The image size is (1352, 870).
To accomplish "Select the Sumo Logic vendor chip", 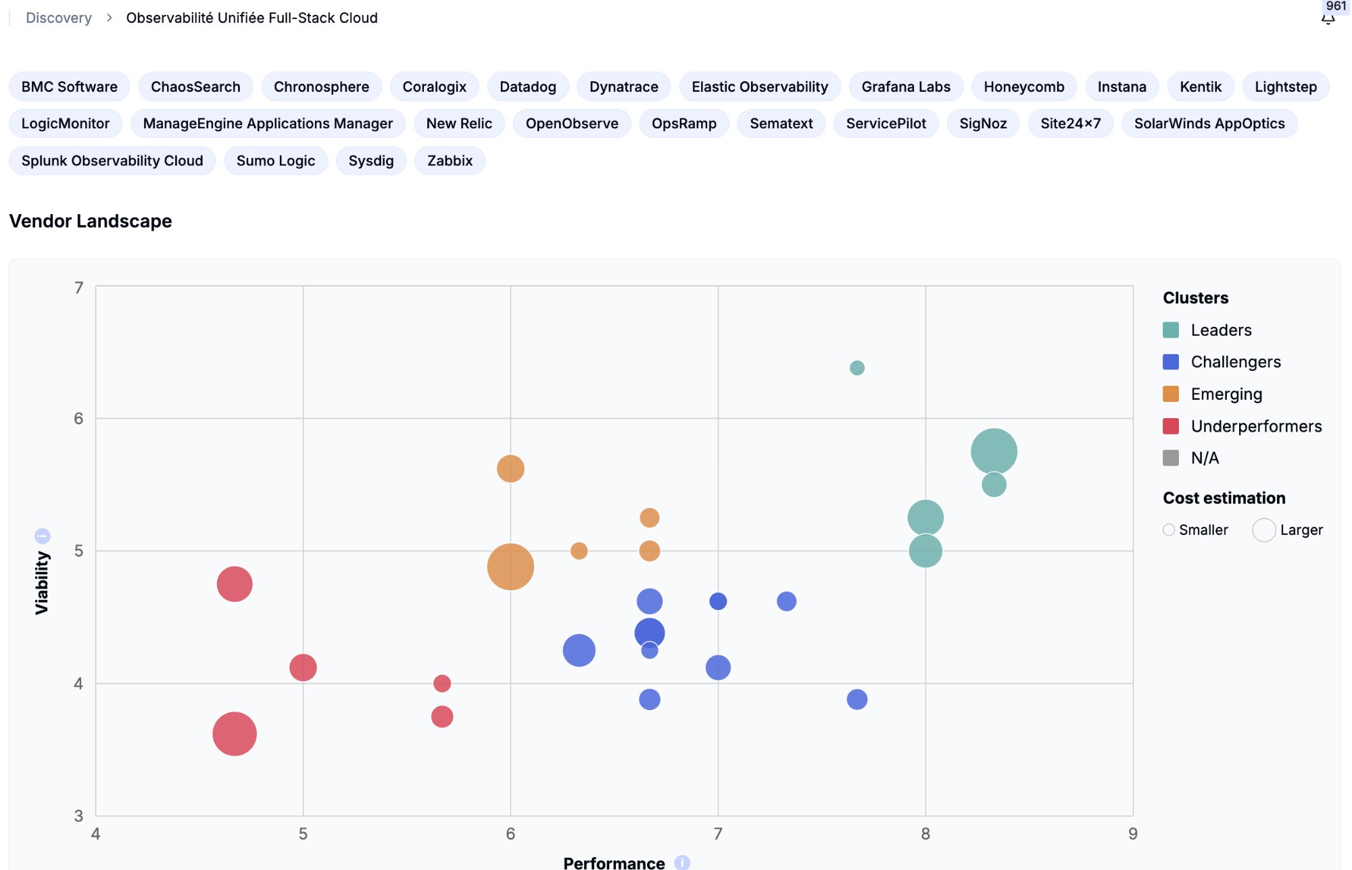I will click(x=276, y=160).
